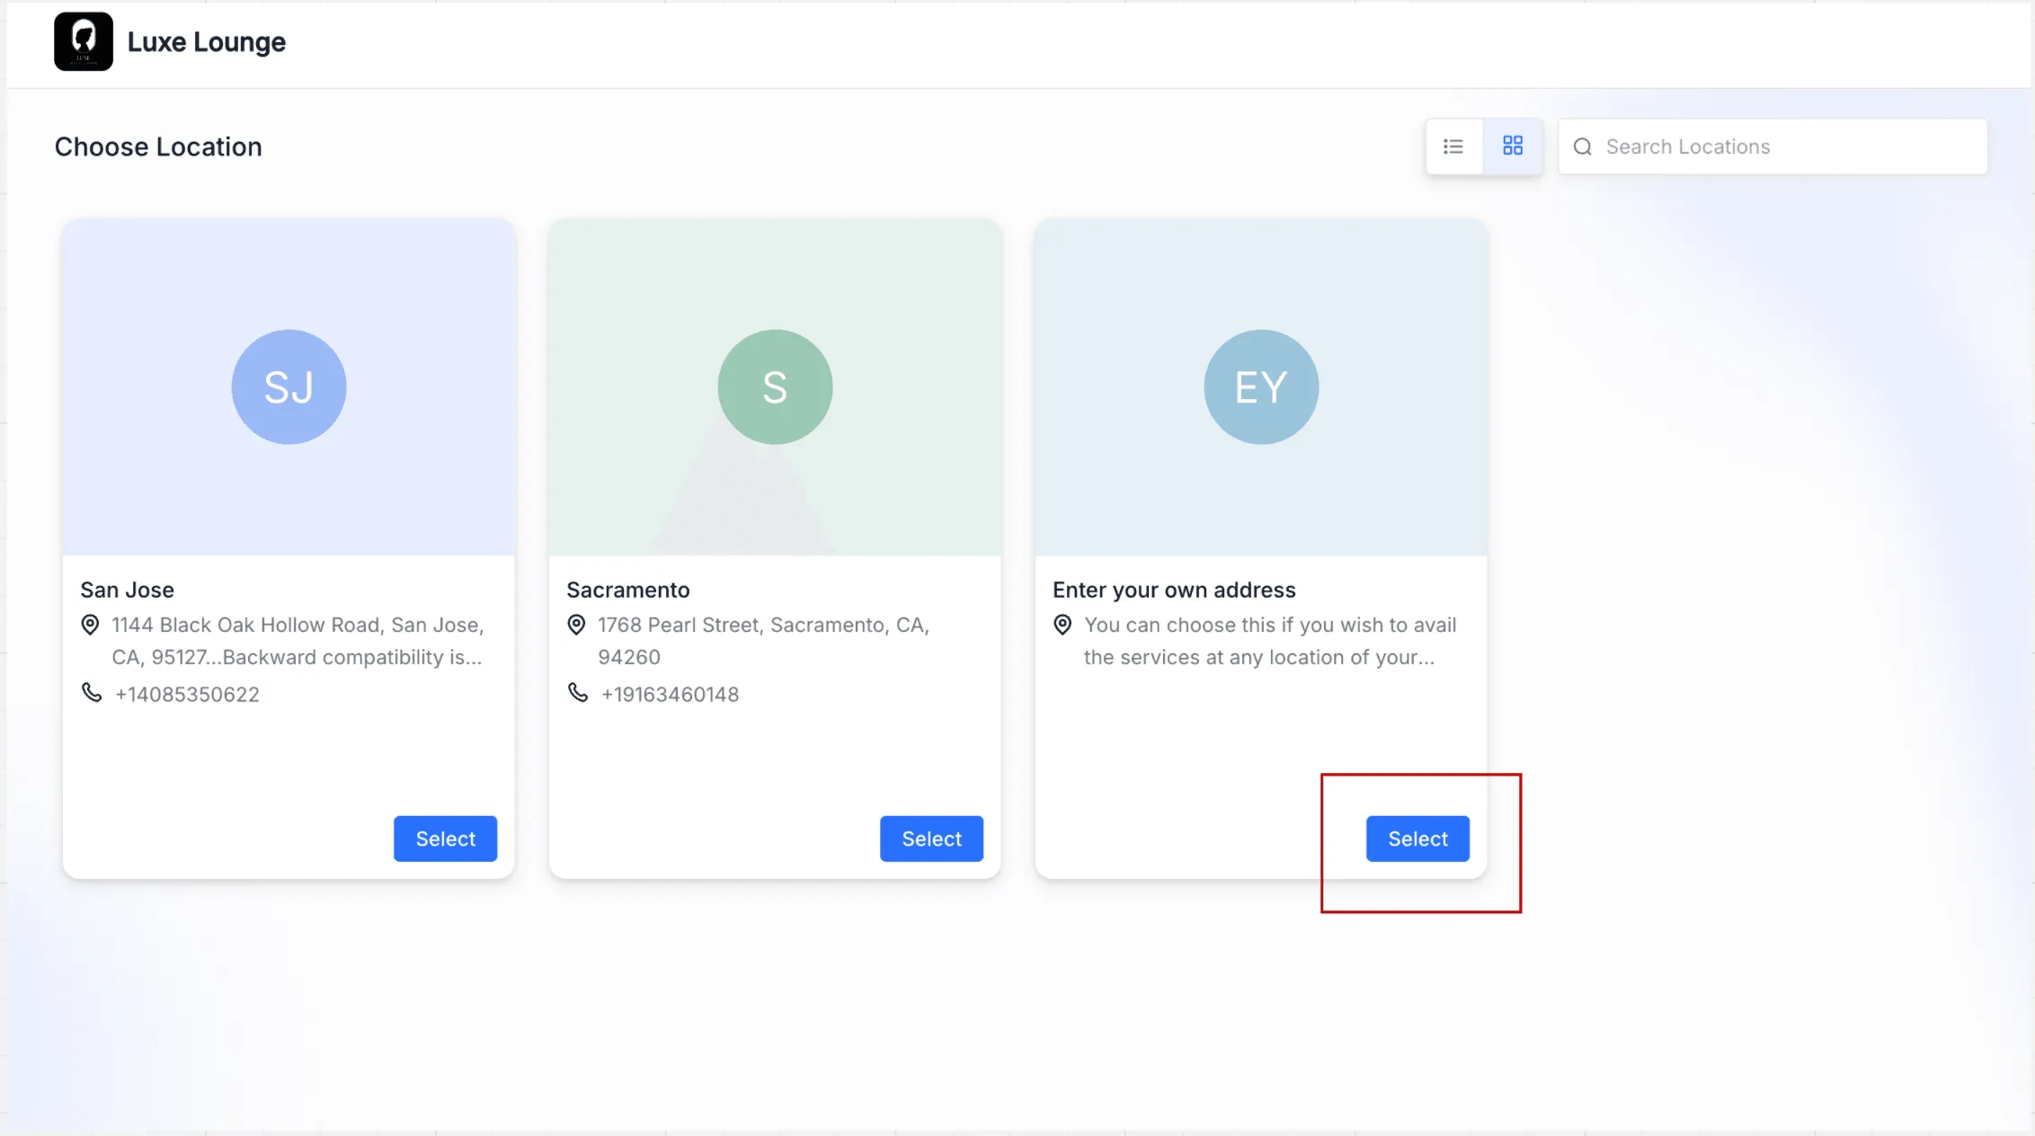Select the Sacramento location
This screenshot has height=1136, width=2035.
coord(931,839)
